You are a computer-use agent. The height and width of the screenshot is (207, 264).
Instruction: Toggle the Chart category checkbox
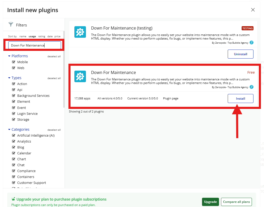pyautogui.click(x=14, y=159)
